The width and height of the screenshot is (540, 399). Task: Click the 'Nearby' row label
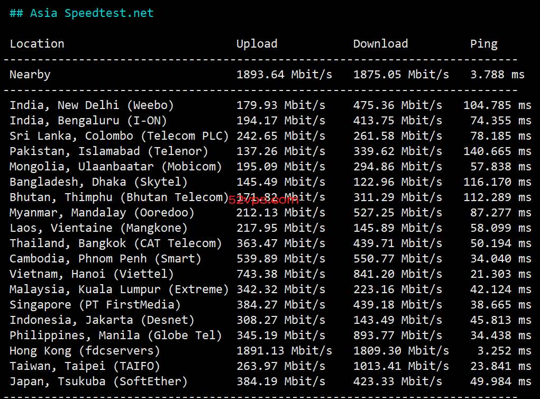click(30, 75)
